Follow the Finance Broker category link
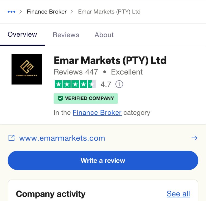206x201 pixels. [97, 113]
